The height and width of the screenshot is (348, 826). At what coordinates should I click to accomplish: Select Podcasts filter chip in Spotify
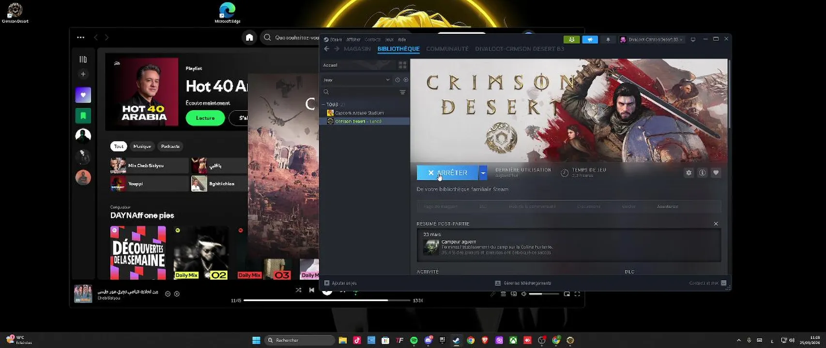170,146
